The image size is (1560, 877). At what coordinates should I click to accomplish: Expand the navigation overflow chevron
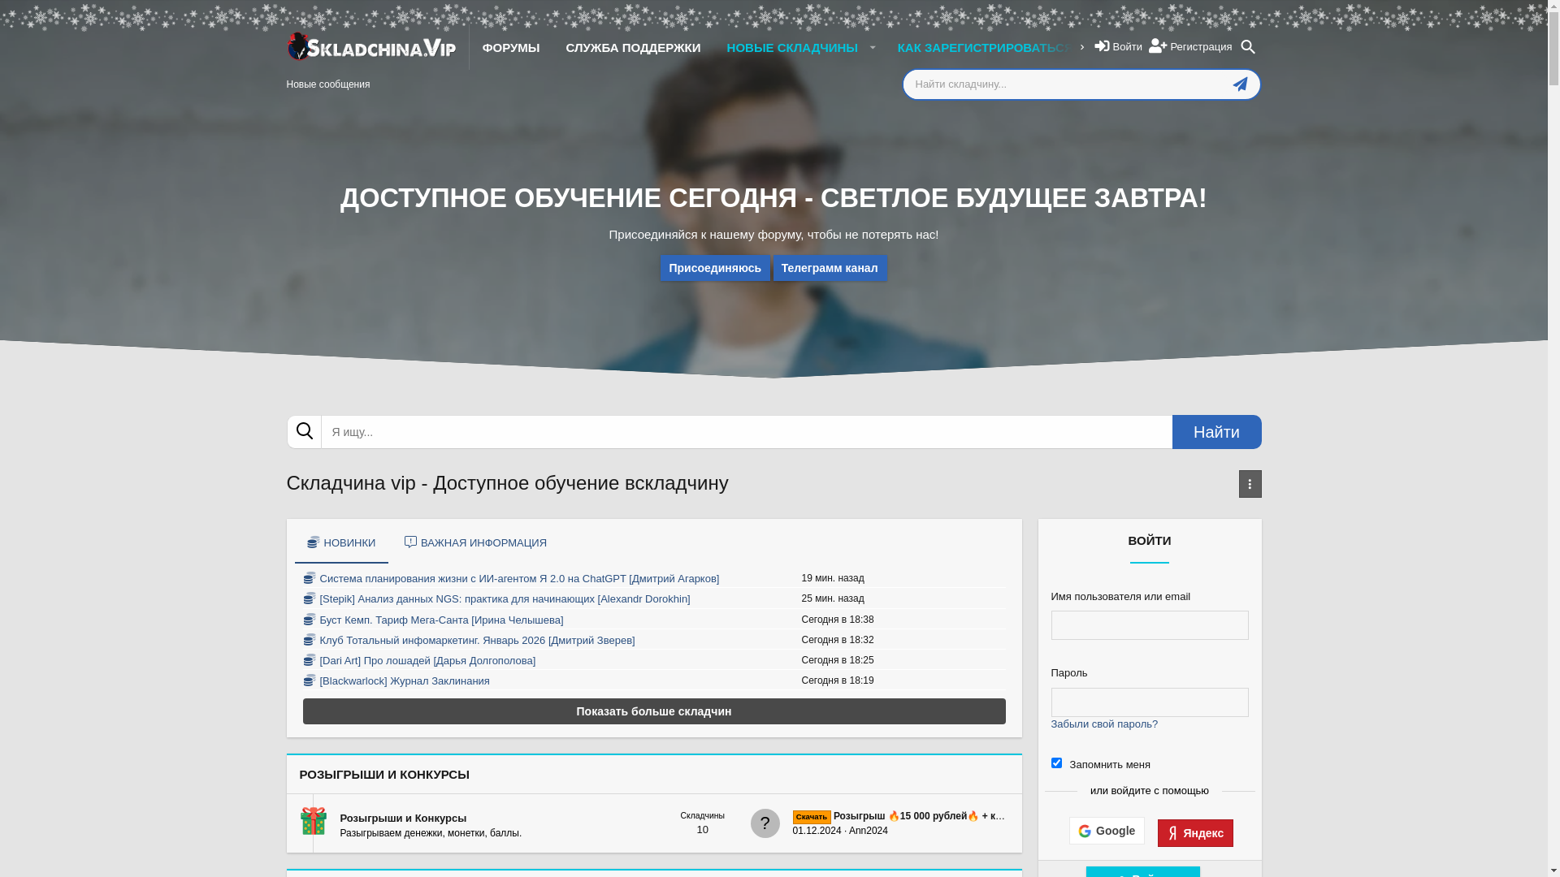[x=1081, y=47]
